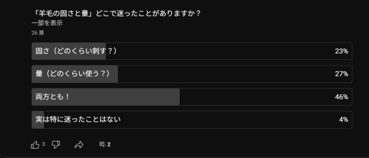Click the thumbs-down dislike icon
Screen dimensions: 369x158
pyautogui.click(x=56, y=145)
